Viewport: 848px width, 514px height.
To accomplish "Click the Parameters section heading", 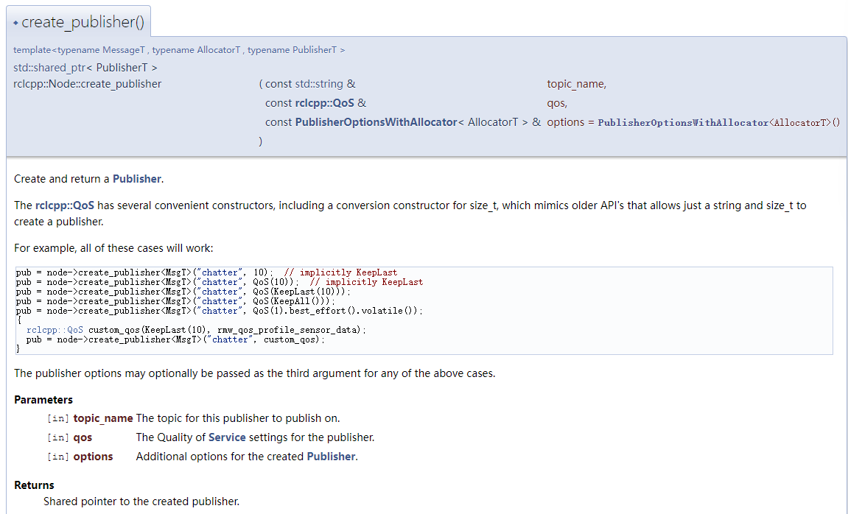I will tap(43, 400).
